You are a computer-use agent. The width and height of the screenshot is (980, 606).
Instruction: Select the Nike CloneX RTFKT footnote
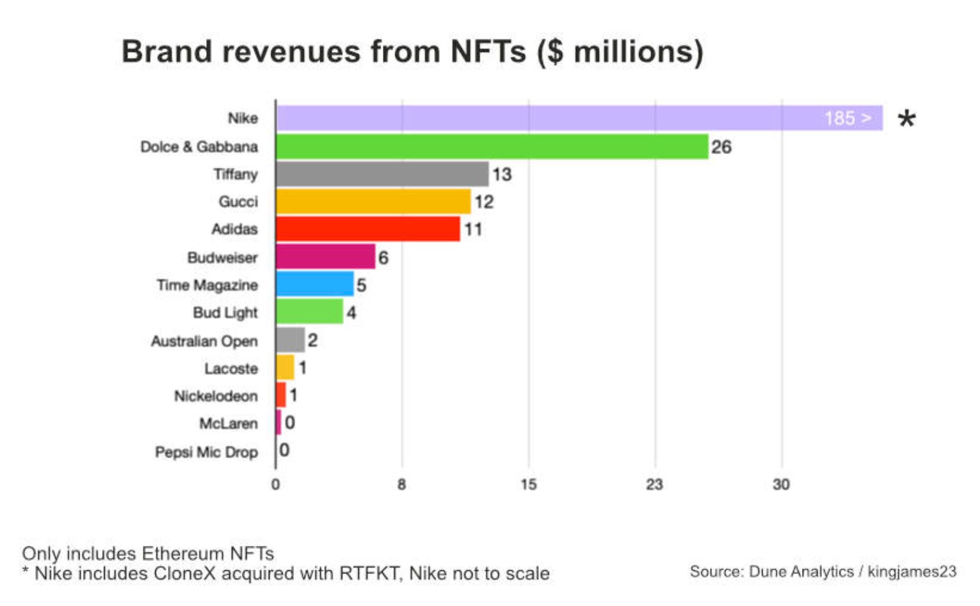286,573
